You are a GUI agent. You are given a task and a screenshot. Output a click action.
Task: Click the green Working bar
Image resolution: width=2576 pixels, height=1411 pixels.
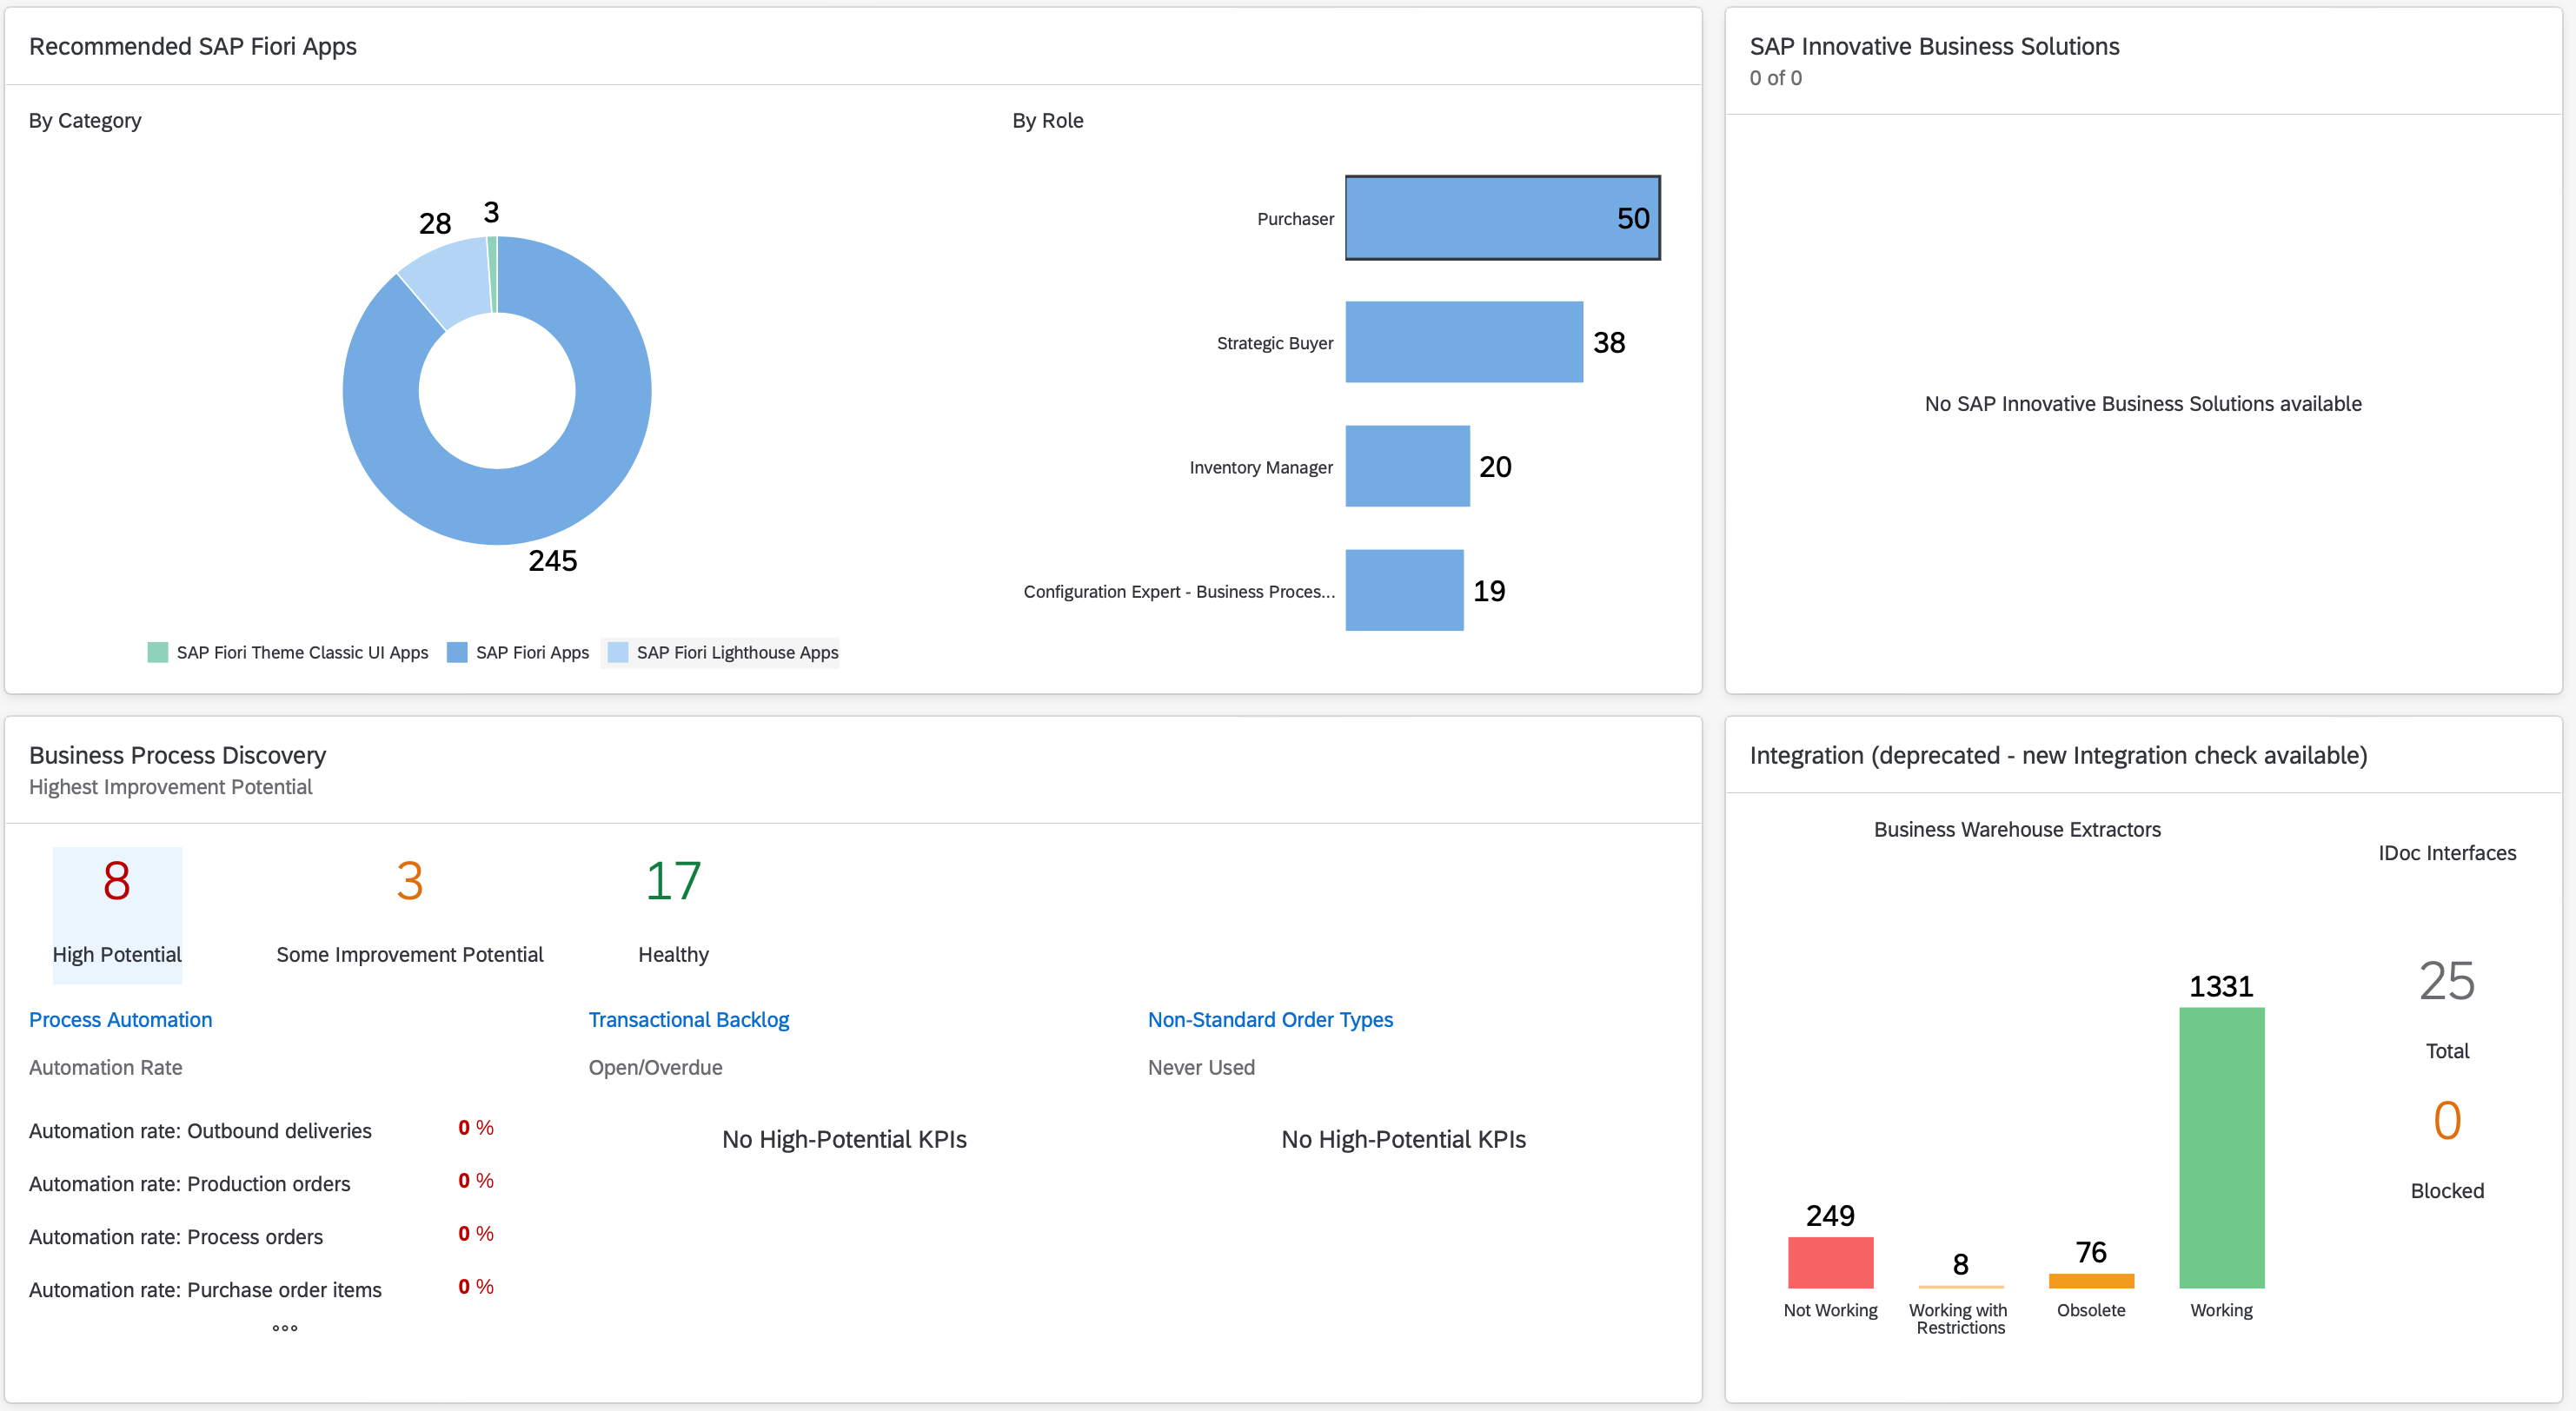point(2221,1147)
